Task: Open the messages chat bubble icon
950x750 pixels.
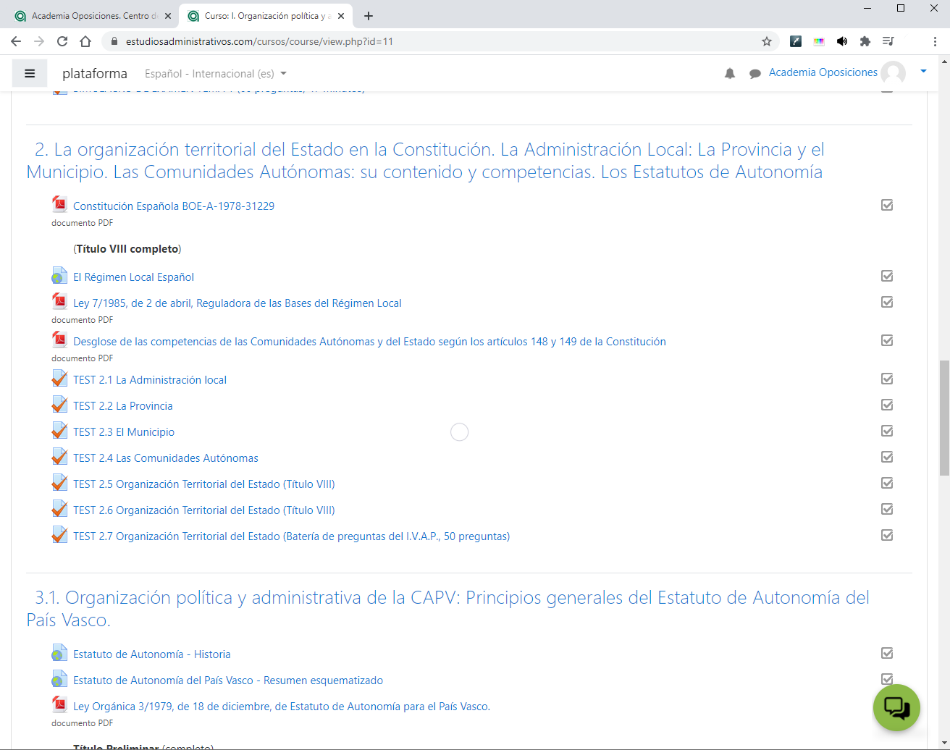Action: [755, 72]
